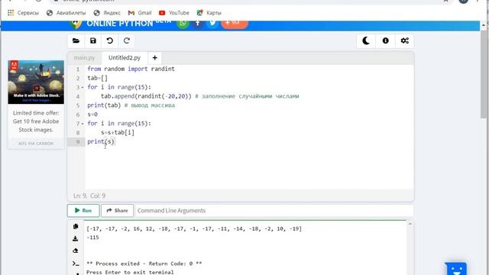489x275 pixels.
Task: Click the printed array output line
Action: click(194, 229)
